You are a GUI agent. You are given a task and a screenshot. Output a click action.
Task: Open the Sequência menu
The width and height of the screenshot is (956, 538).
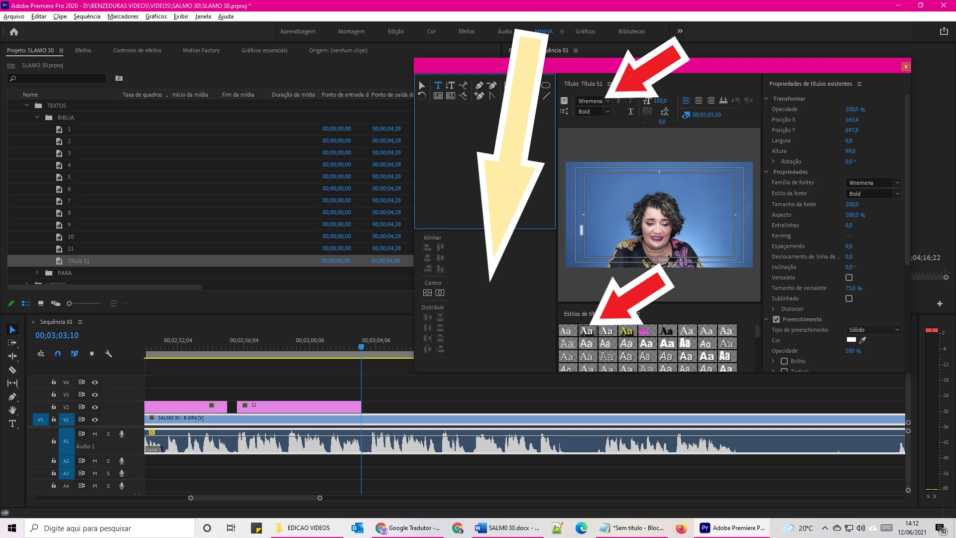pos(87,16)
